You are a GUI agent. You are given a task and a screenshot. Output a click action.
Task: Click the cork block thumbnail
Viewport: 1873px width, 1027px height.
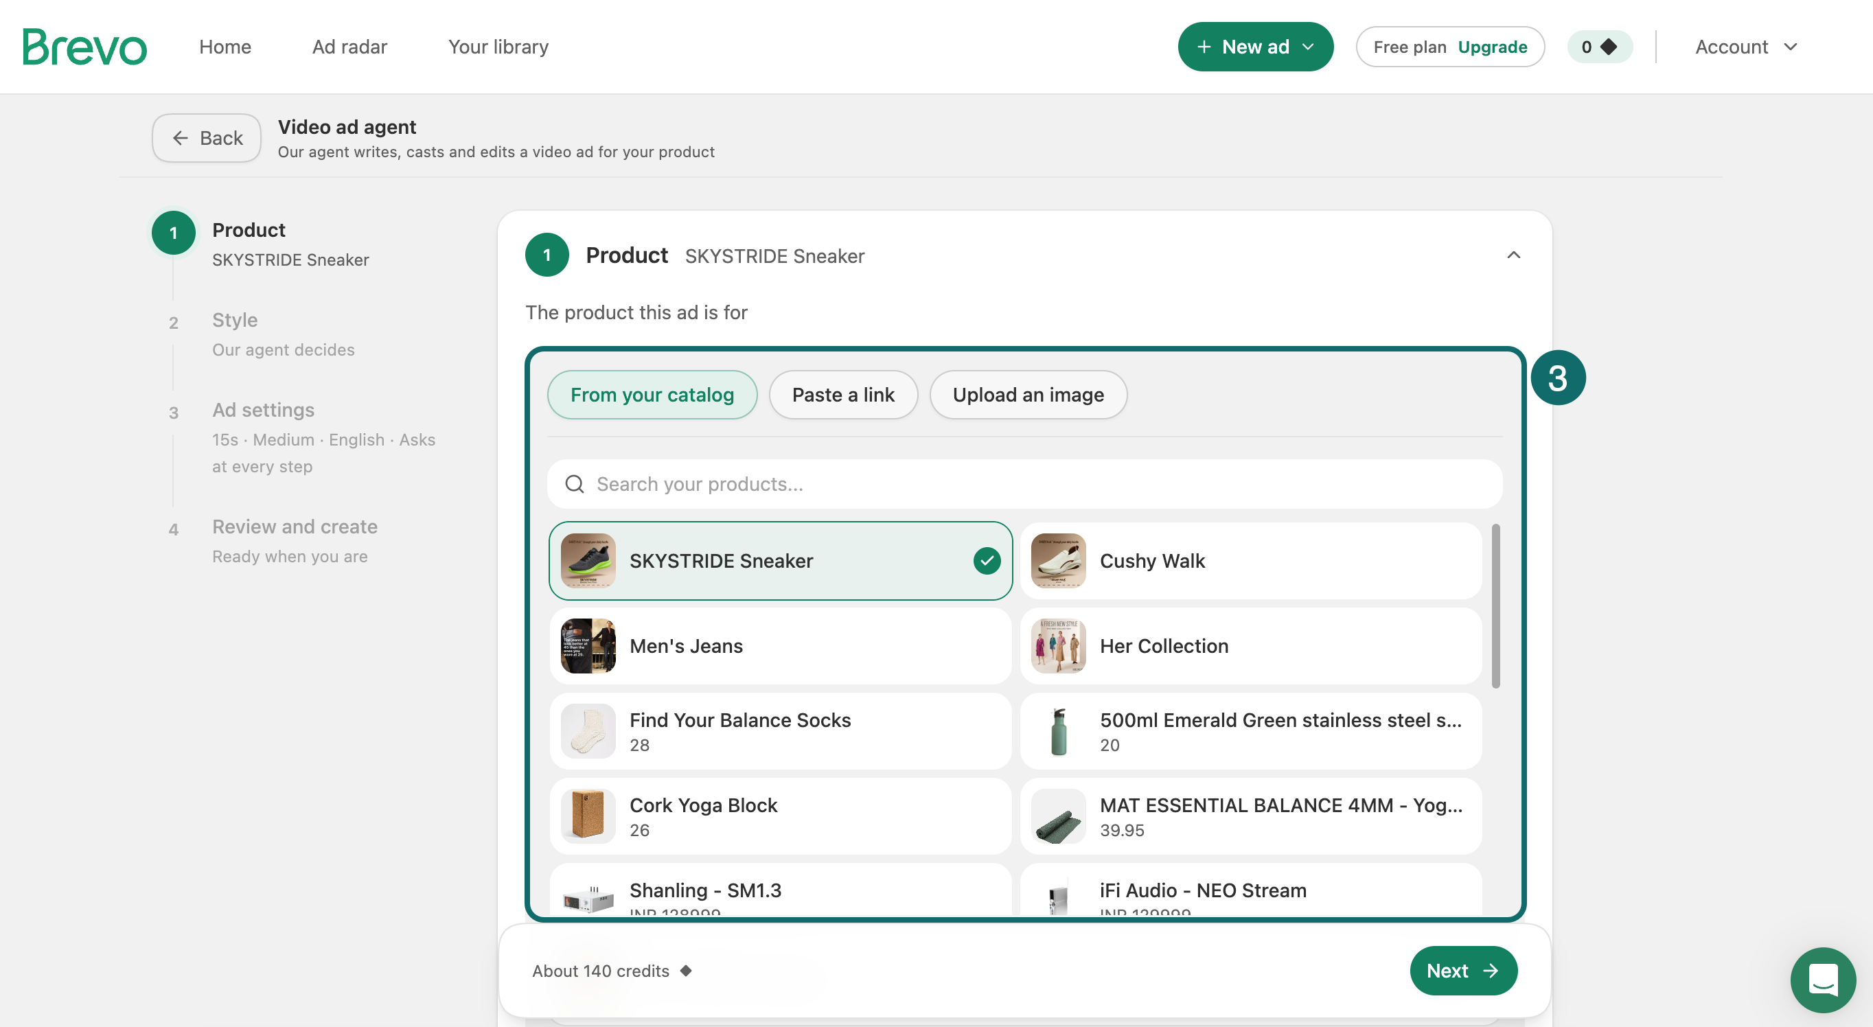coord(588,816)
